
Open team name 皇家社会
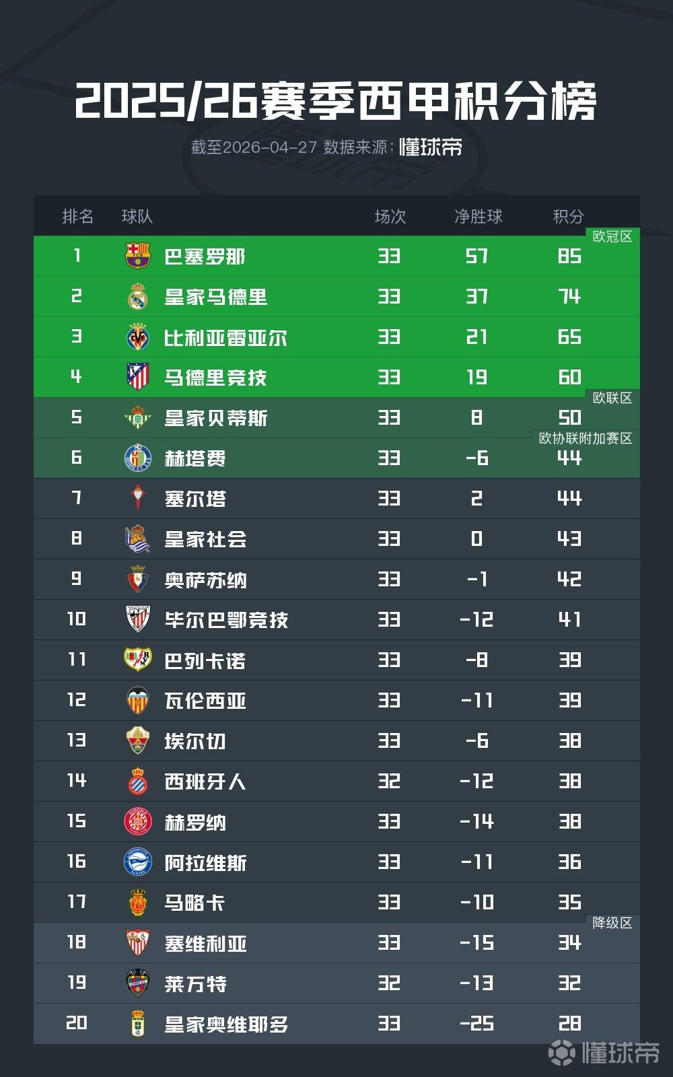pos(206,539)
